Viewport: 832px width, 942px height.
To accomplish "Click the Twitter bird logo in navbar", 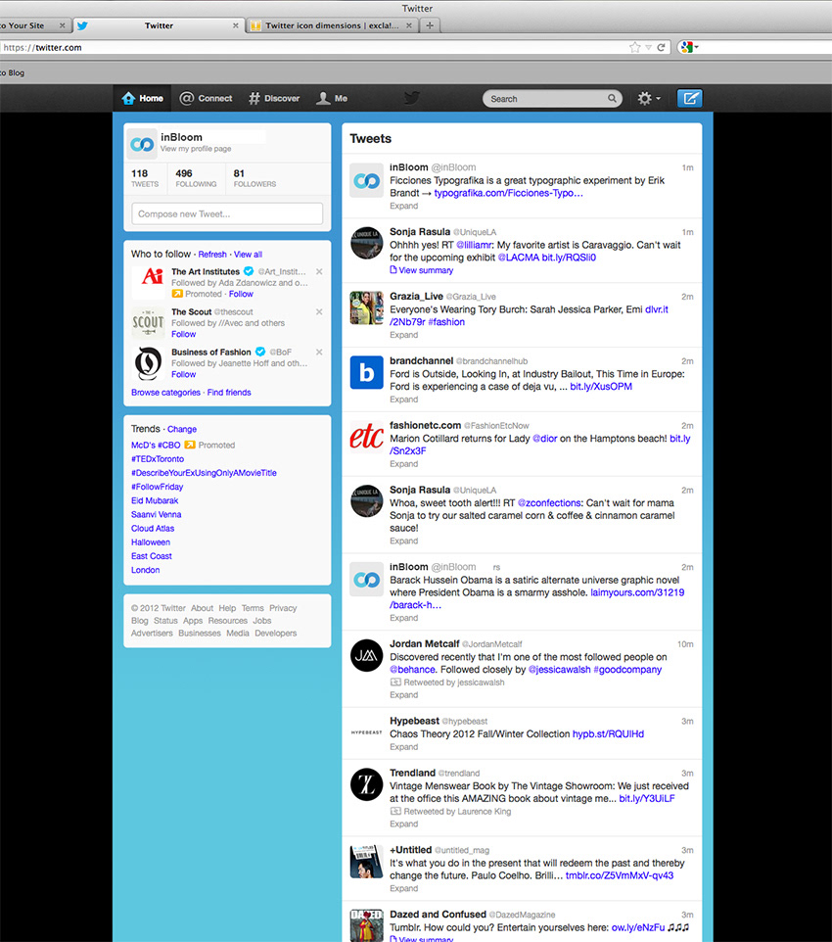I will pos(411,98).
